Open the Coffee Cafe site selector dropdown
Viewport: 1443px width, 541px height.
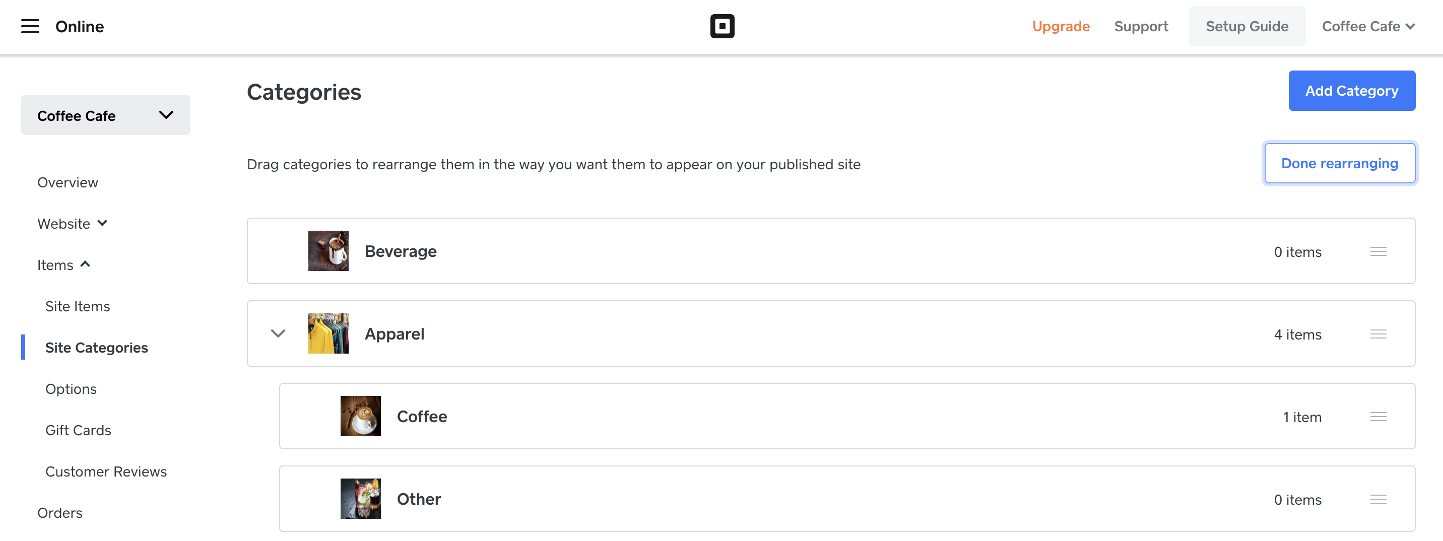105,115
